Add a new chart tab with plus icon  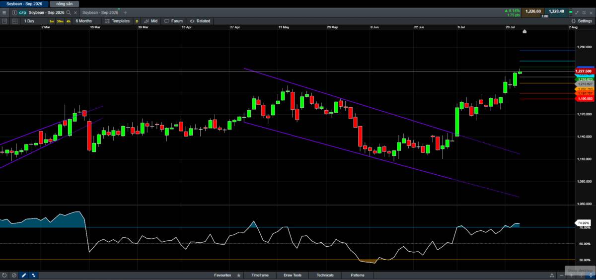point(125,12)
